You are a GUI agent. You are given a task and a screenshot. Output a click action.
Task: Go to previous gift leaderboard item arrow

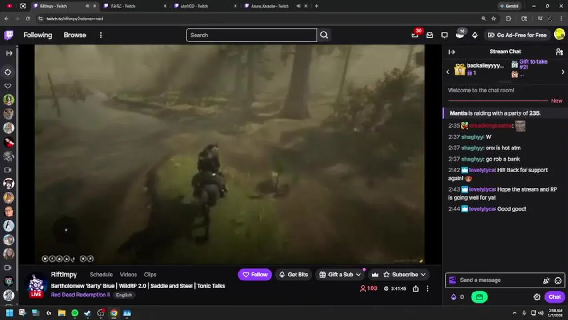coord(448,72)
